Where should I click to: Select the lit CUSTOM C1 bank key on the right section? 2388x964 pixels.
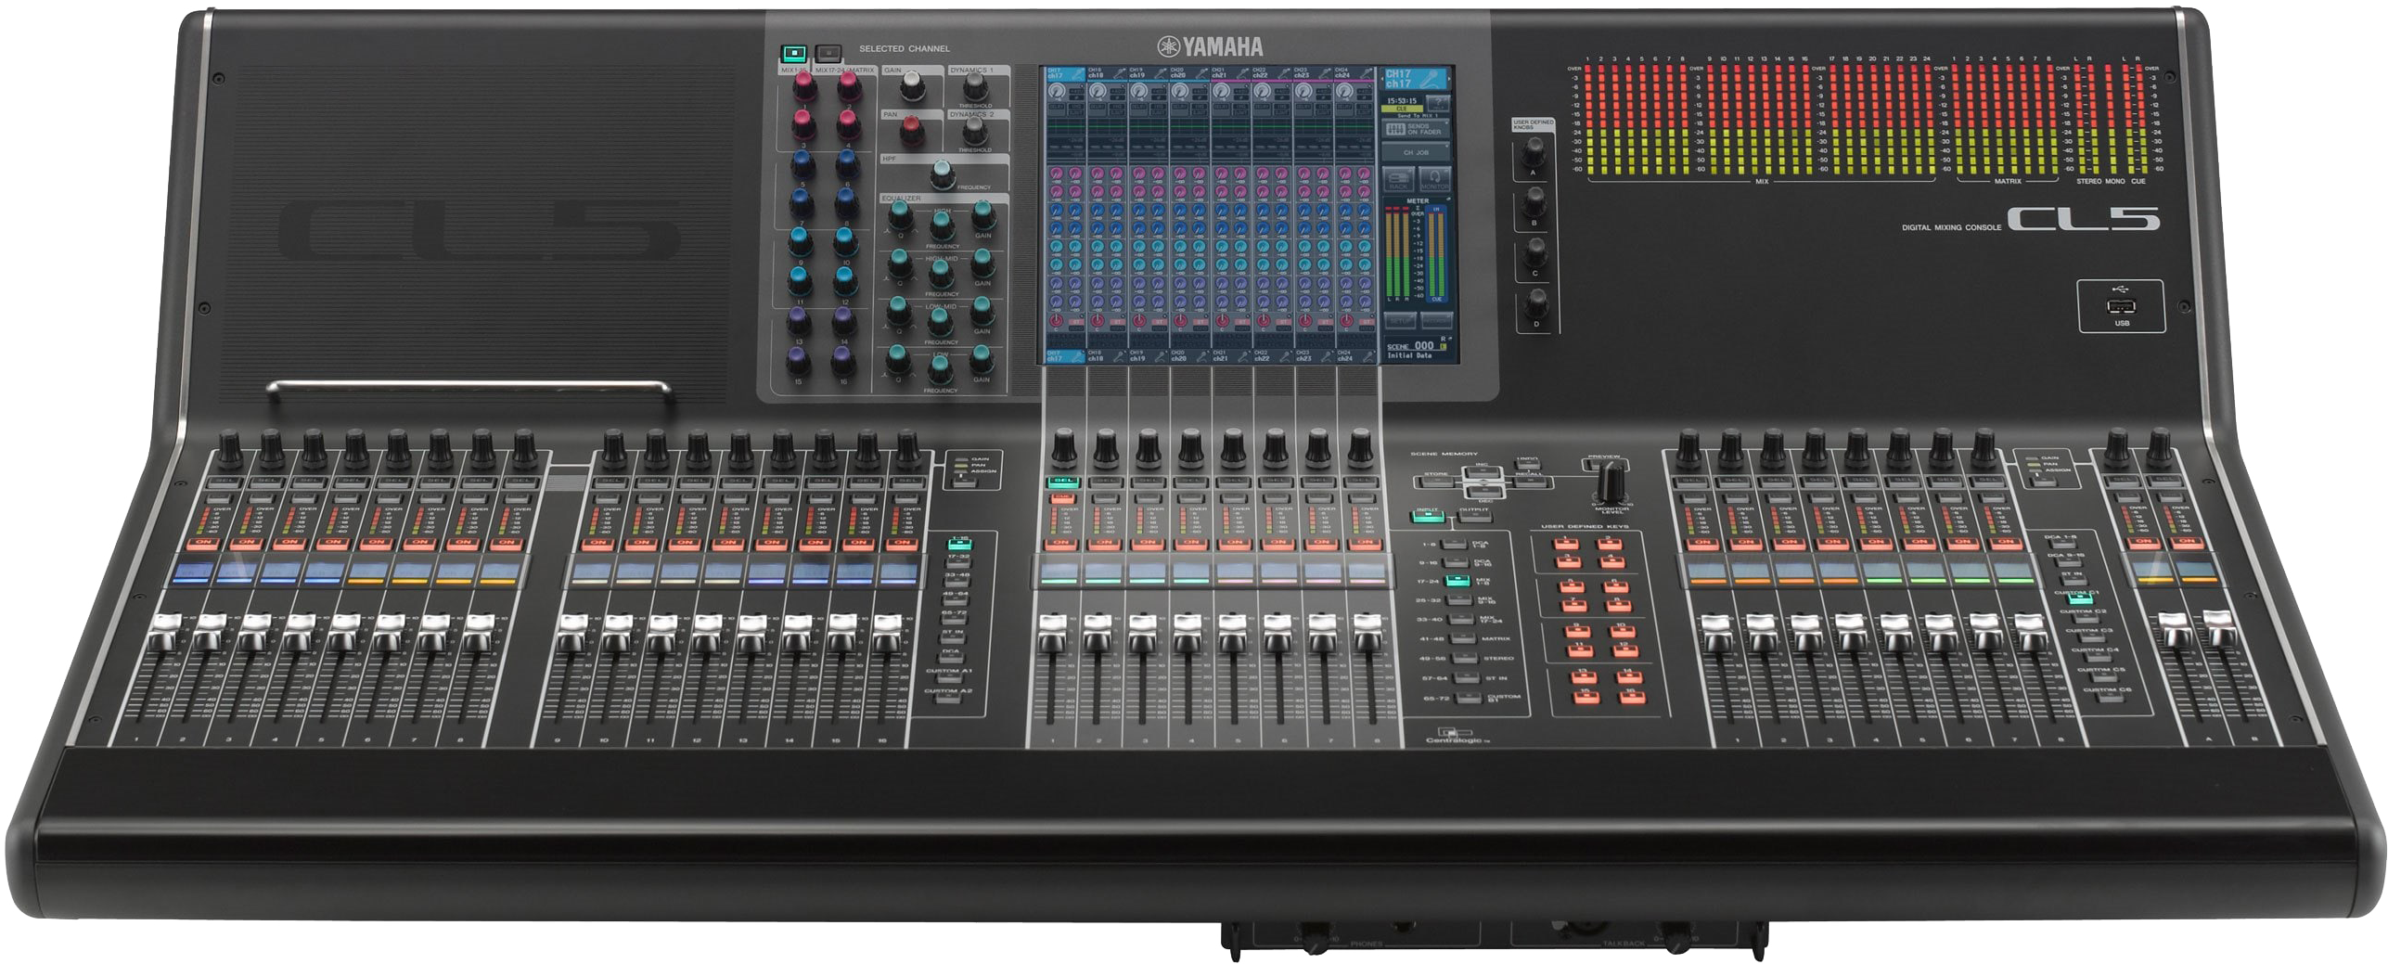(2081, 599)
